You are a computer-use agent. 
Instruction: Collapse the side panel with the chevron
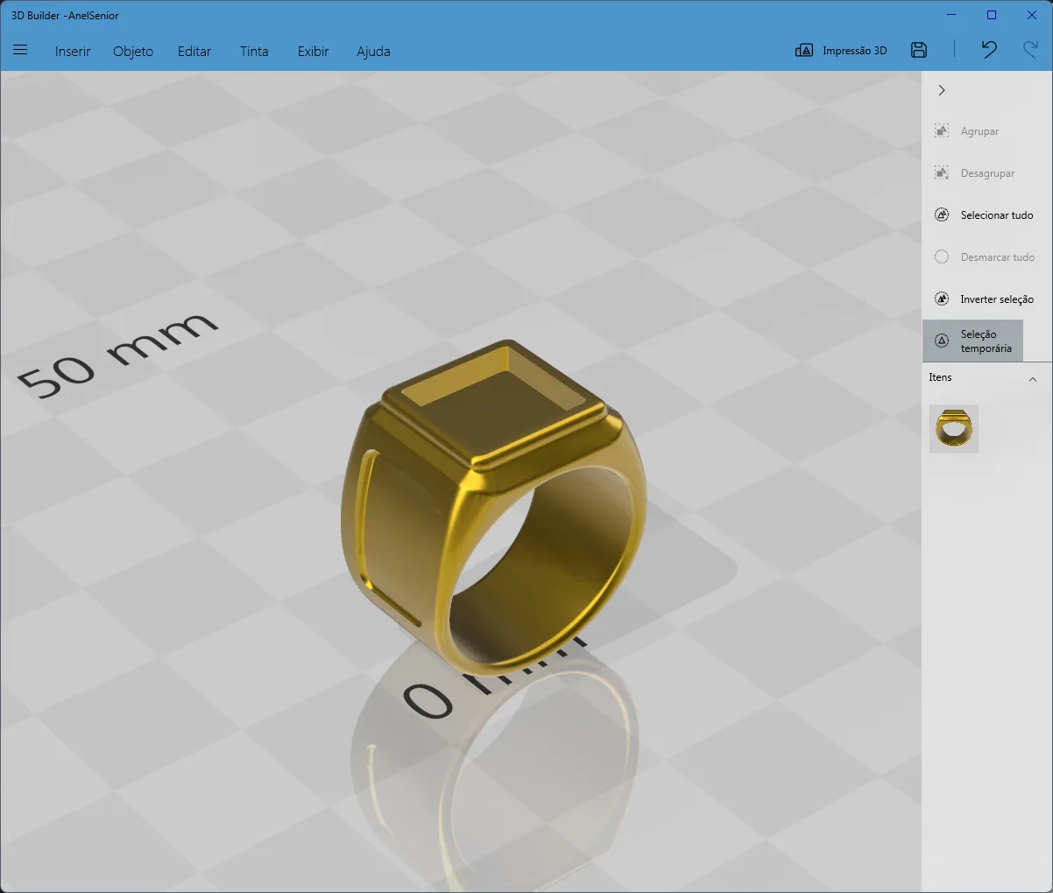942,90
